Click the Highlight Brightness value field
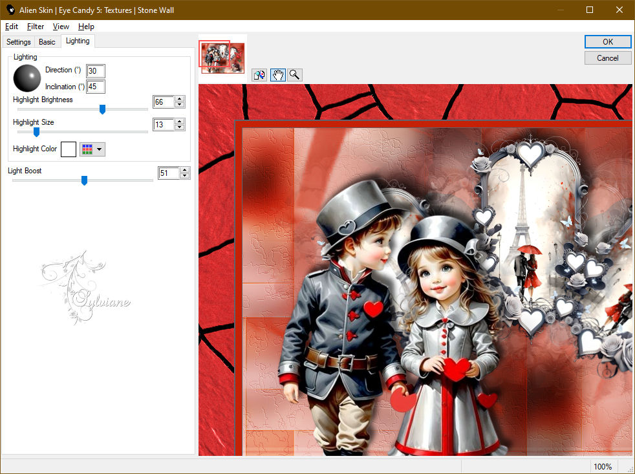This screenshot has width=635, height=474. pyautogui.click(x=164, y=102)
